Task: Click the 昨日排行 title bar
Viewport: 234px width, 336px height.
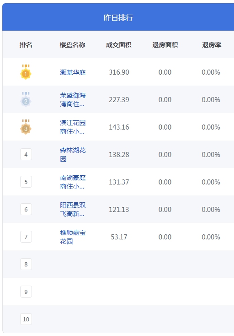Action: [x=118, y=17]
